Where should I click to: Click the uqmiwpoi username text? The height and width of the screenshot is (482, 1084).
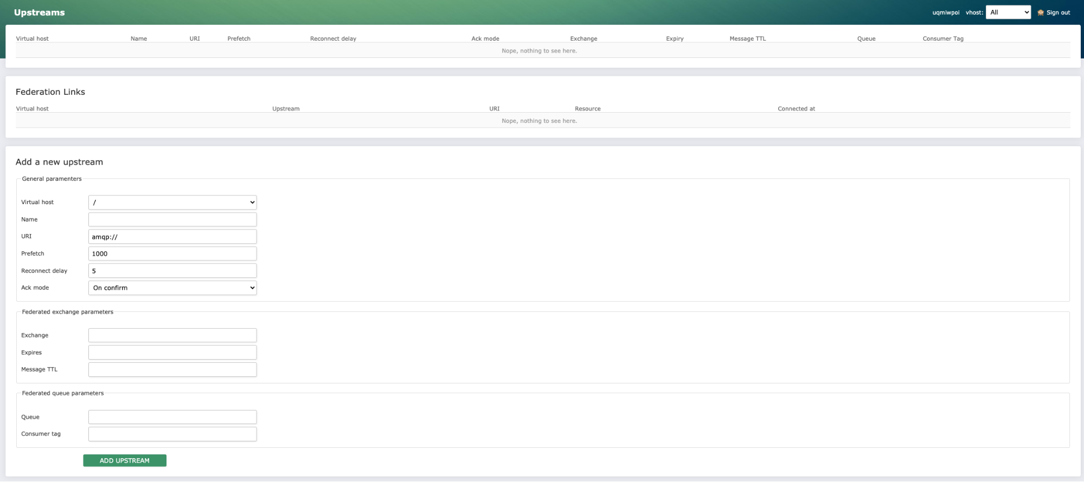pyautogui.click(x=946, y=12)
